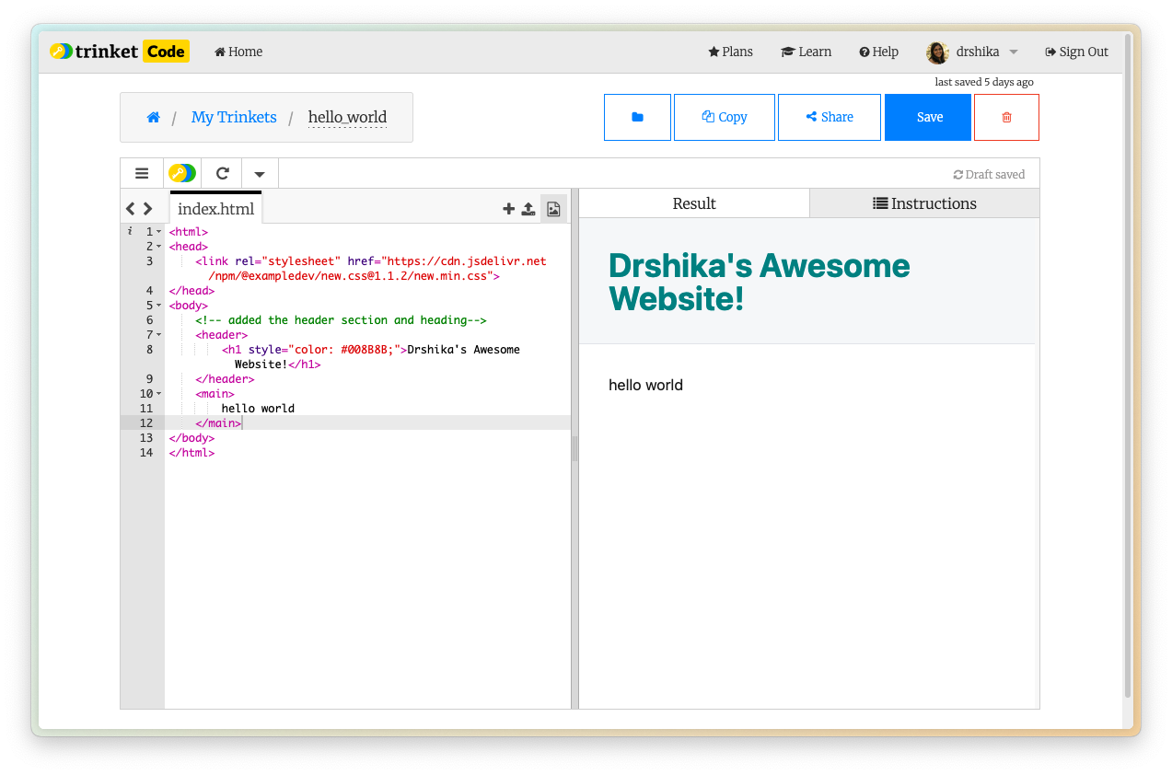Image resolution: width=1172 pixels, height=775 pixels.
Task: Click the refresh/reset icon in editor toolbar
Action: pyautogui.click(x=222, y=173)
